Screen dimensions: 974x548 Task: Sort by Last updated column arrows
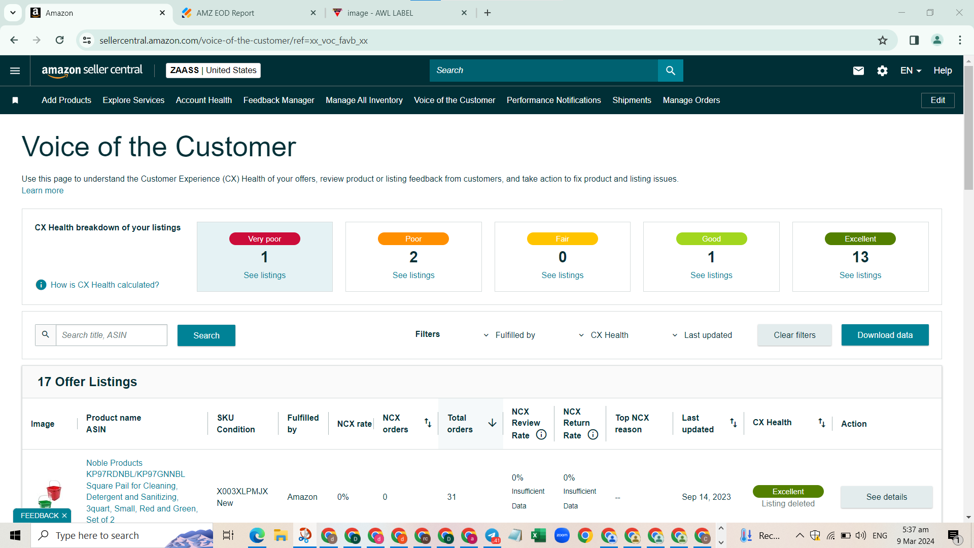(x=734, y=423)
